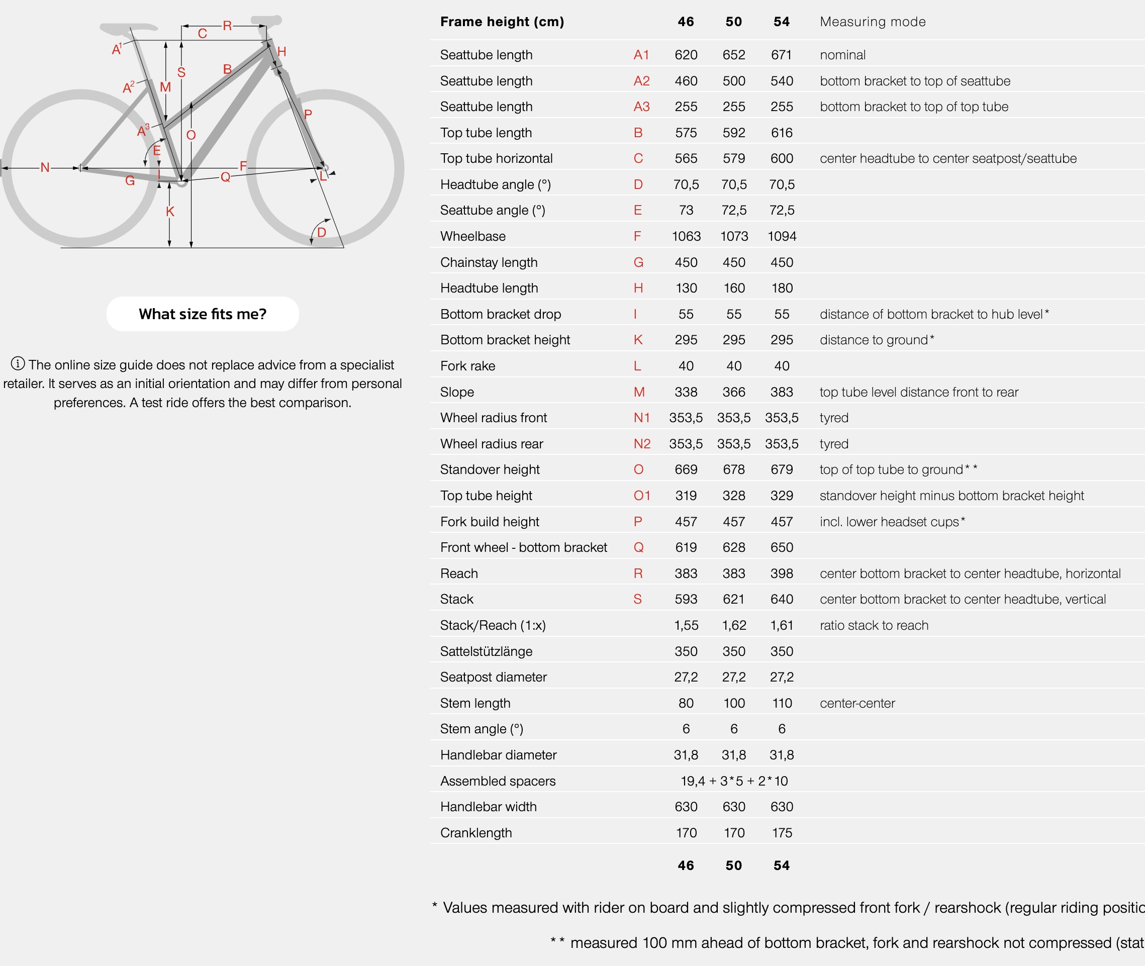
Task: Click the red letter R on bike diagram
Action: point(227,26)
